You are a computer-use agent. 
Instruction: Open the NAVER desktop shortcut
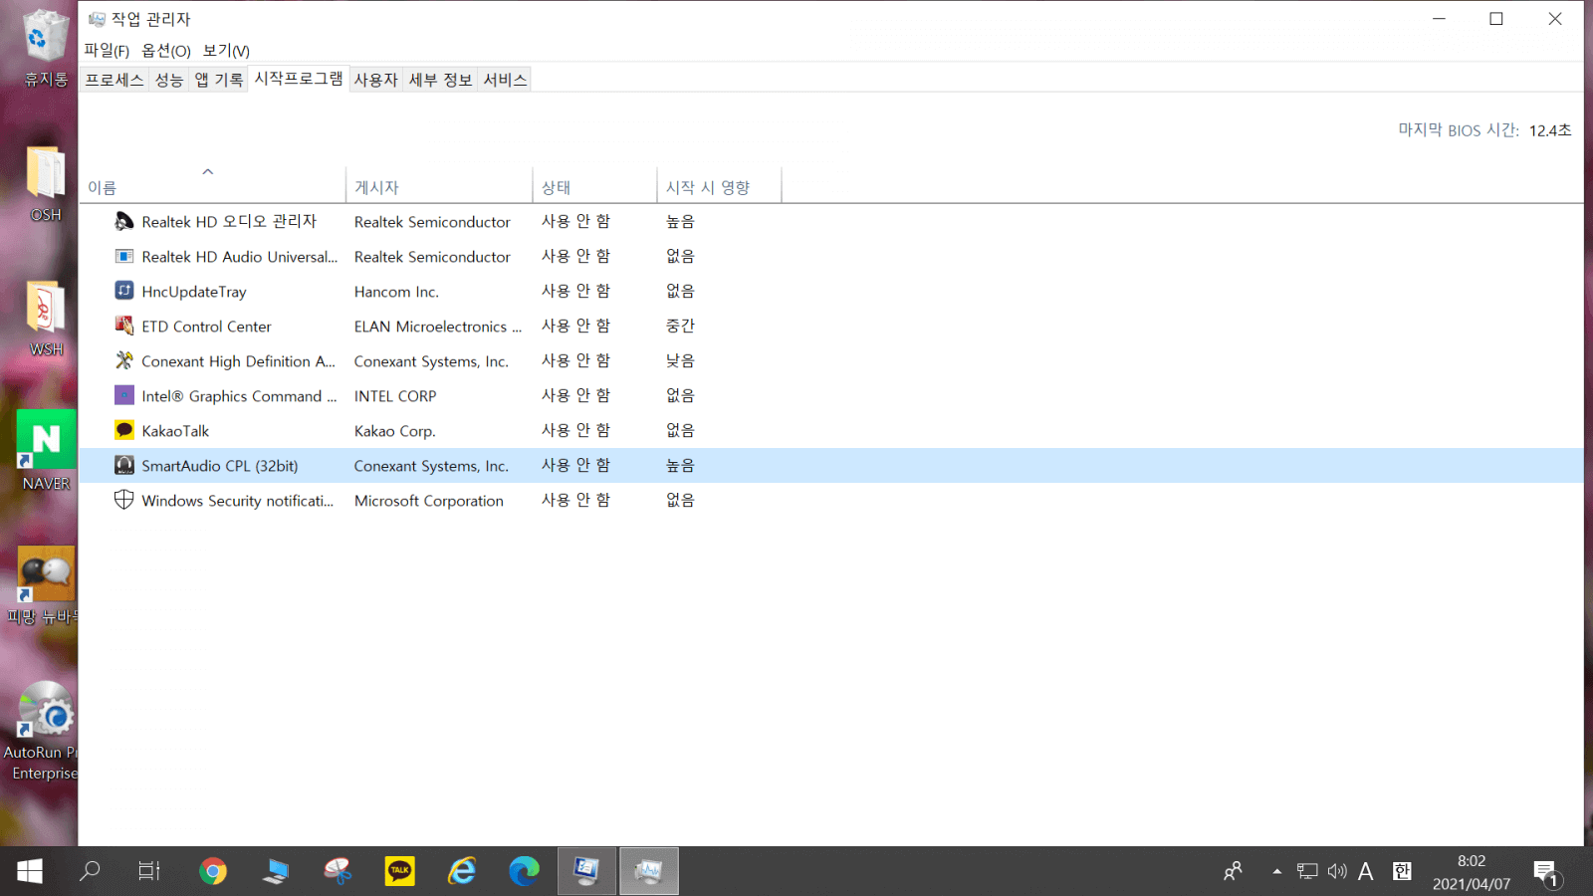tap(46, 451)
